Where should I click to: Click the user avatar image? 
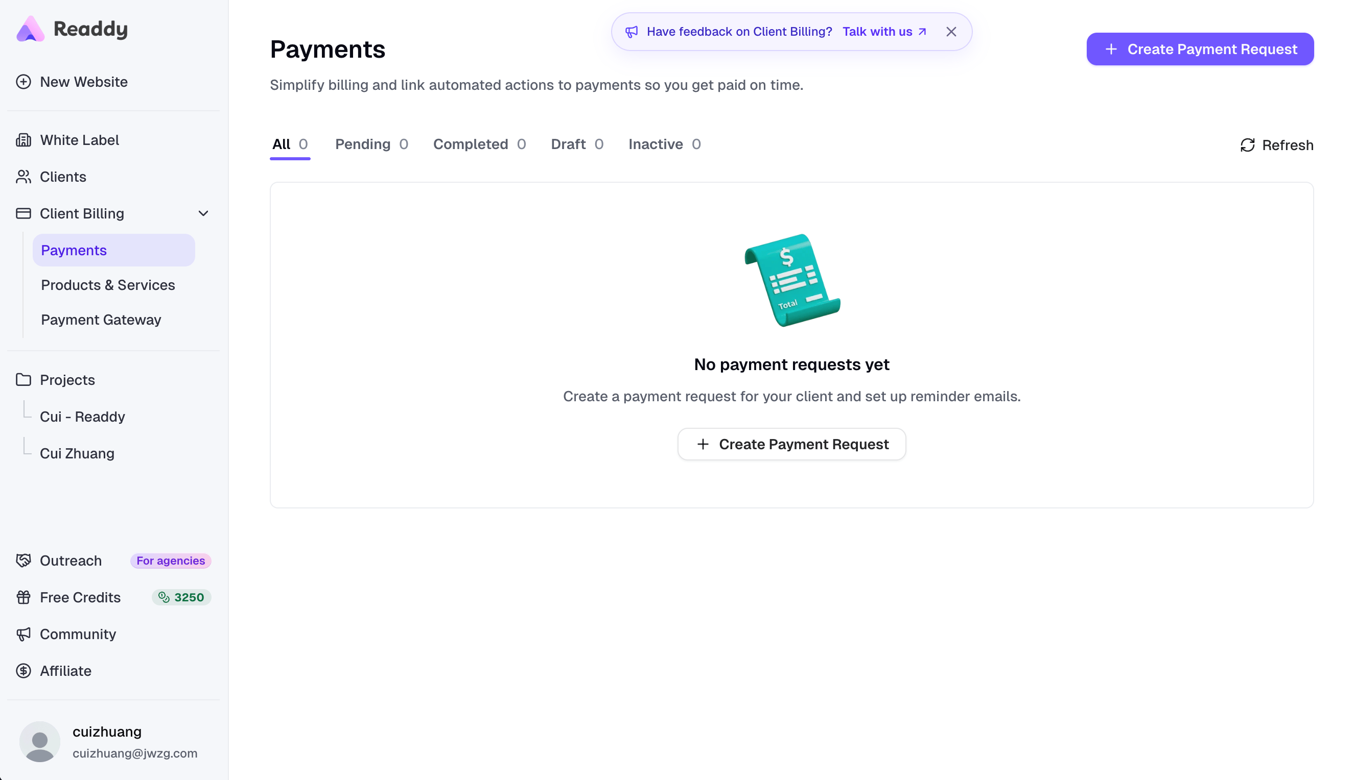(x=40, y=741)
